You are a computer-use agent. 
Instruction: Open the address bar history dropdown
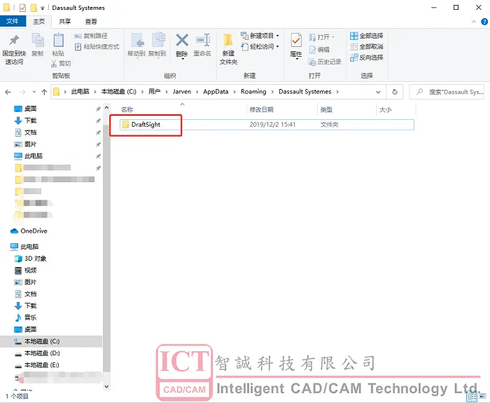pos(378,92)
